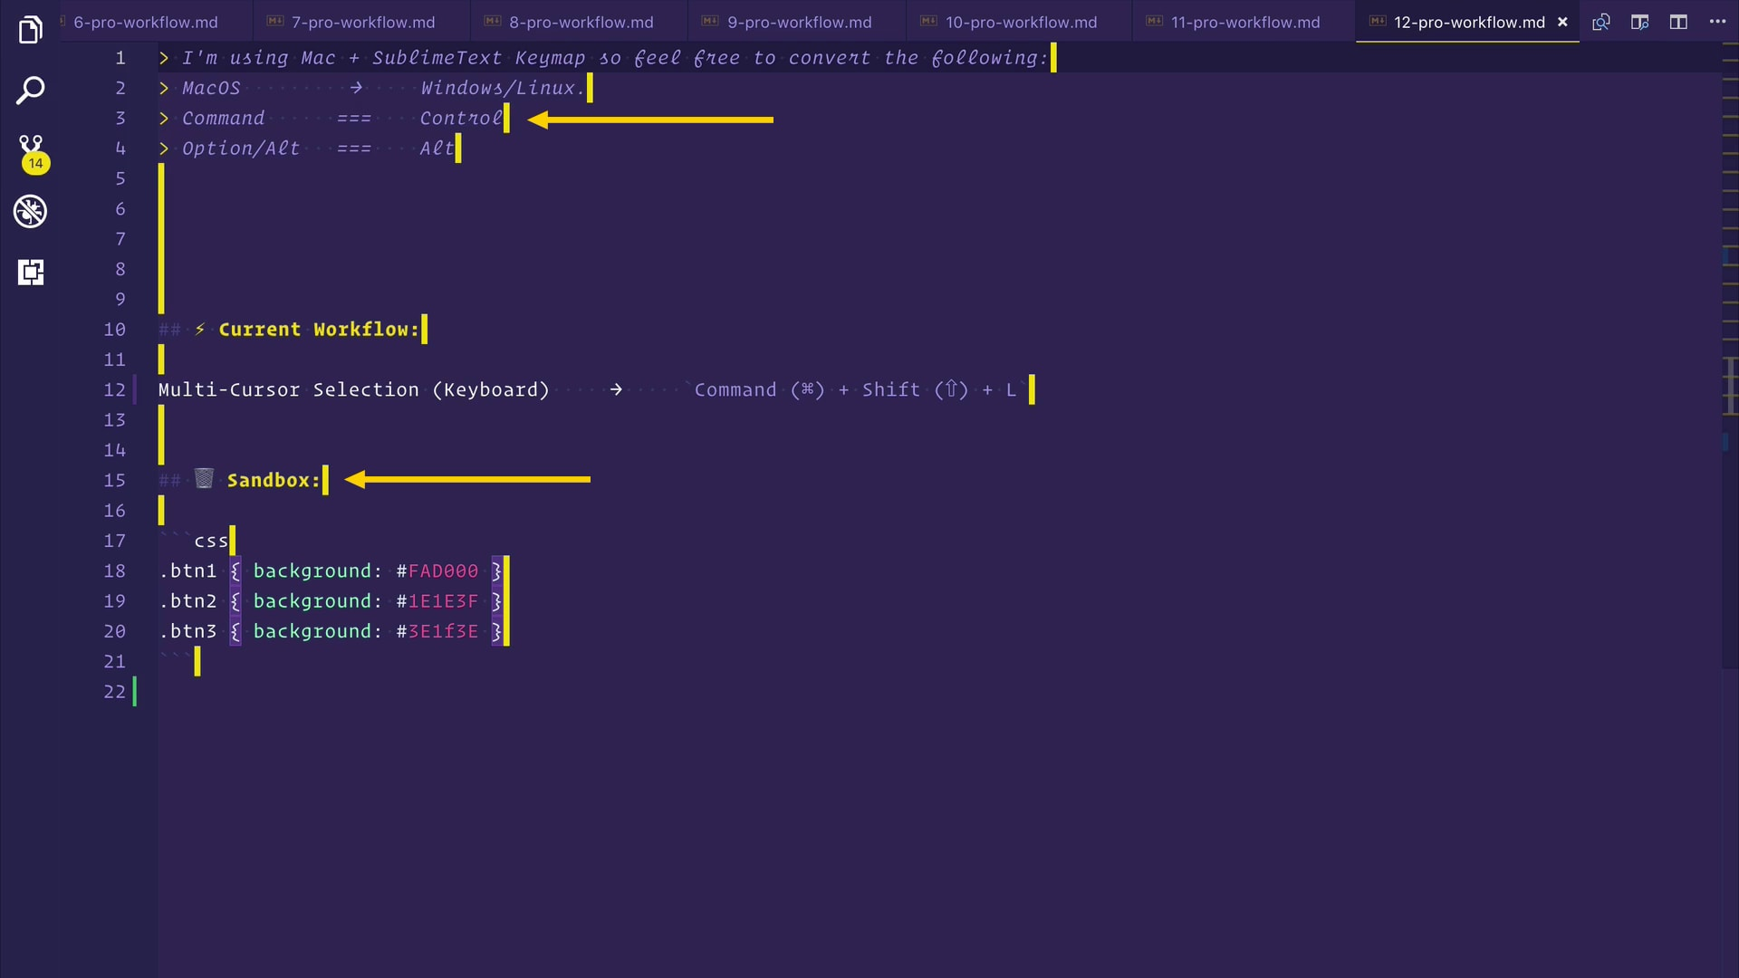Switch to 10-pro-workflow.md tab
The image size is (1739, 978).
(x=1021, y=22)
